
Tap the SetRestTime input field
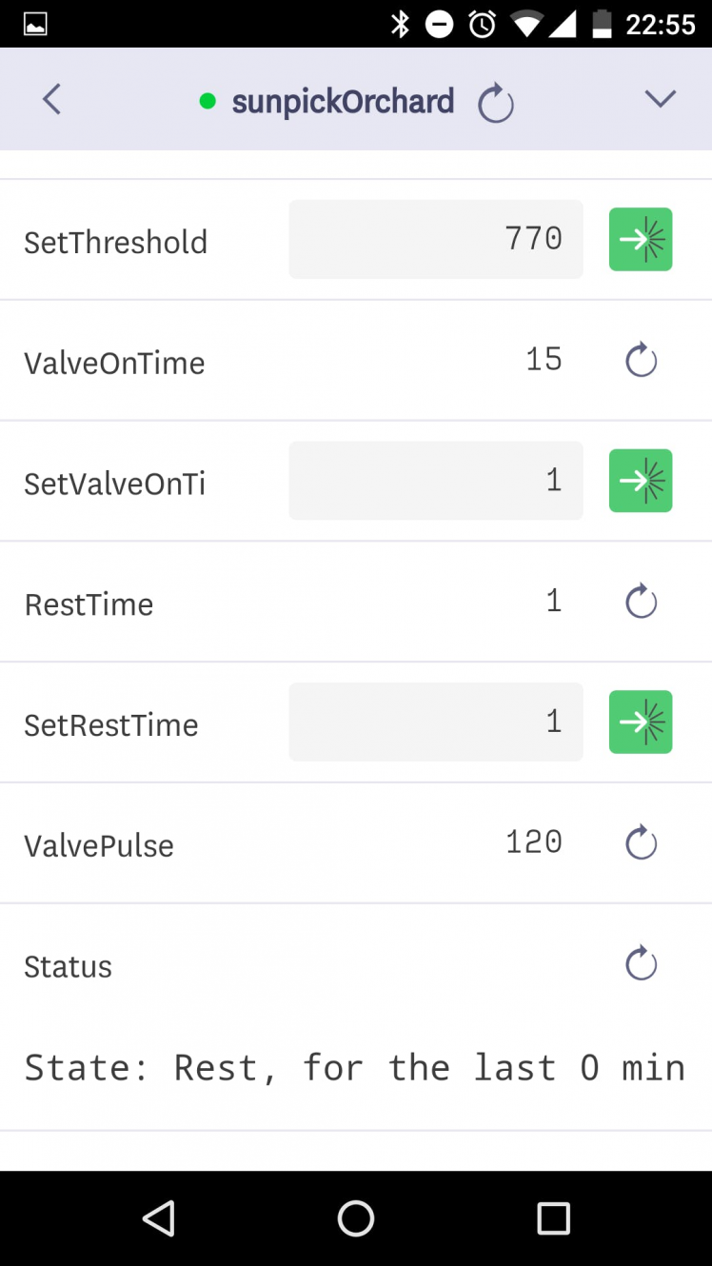(436, 722)
